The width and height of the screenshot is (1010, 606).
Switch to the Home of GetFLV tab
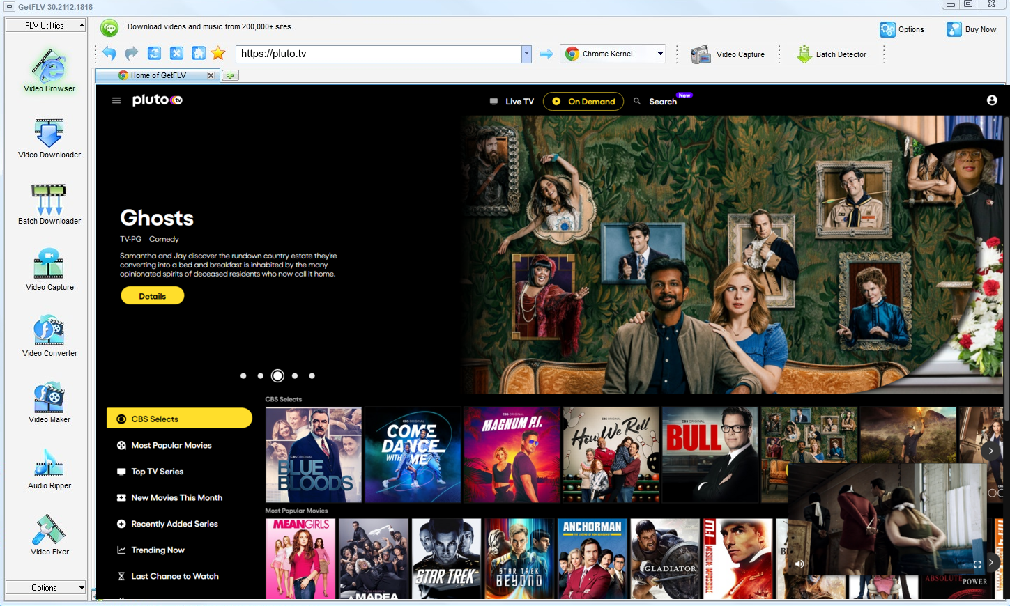click(158, 75)
